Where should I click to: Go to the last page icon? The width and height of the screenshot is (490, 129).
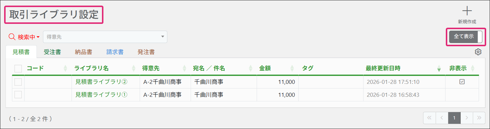[479, 118]
